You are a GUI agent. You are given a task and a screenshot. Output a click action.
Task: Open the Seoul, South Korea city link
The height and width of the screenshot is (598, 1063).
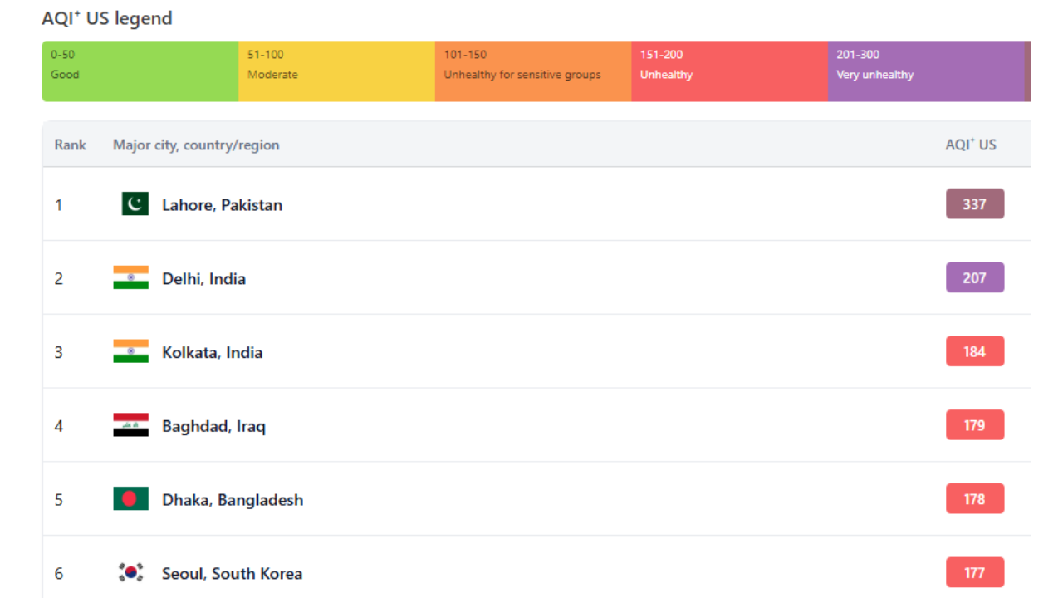pos(232,574)
